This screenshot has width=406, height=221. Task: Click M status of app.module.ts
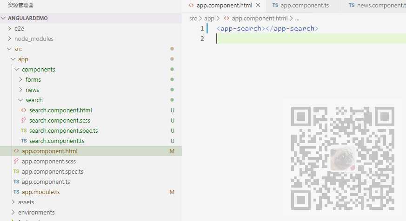coord(172,192)
